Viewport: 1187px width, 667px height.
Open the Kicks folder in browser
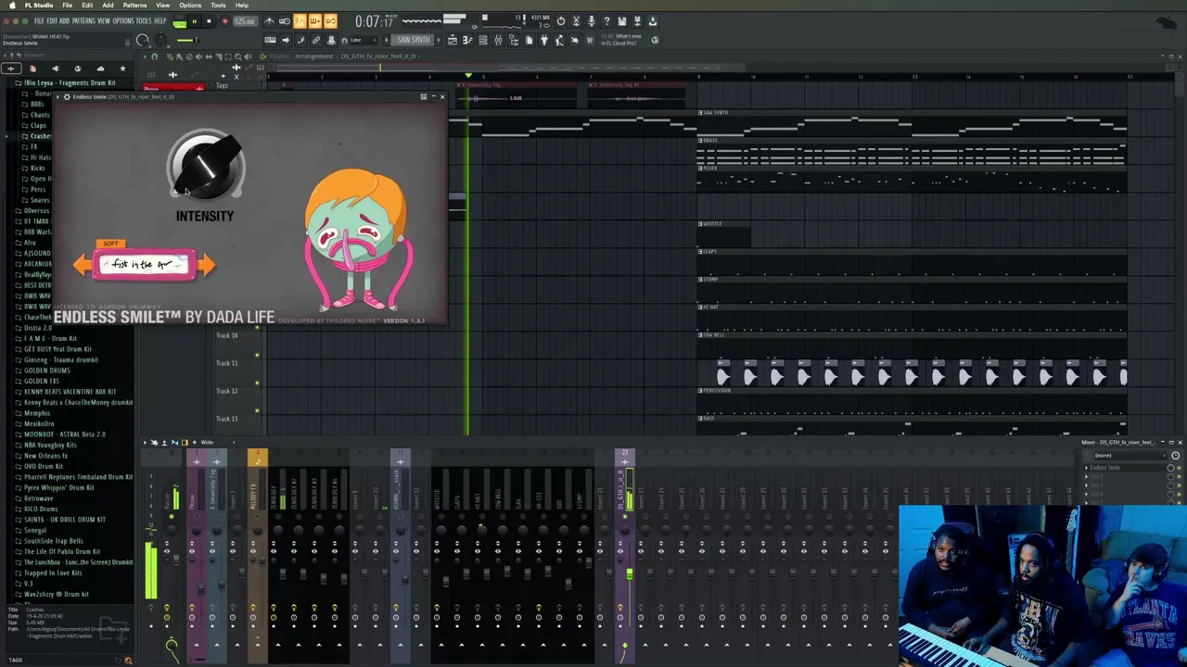click(37, 168)
